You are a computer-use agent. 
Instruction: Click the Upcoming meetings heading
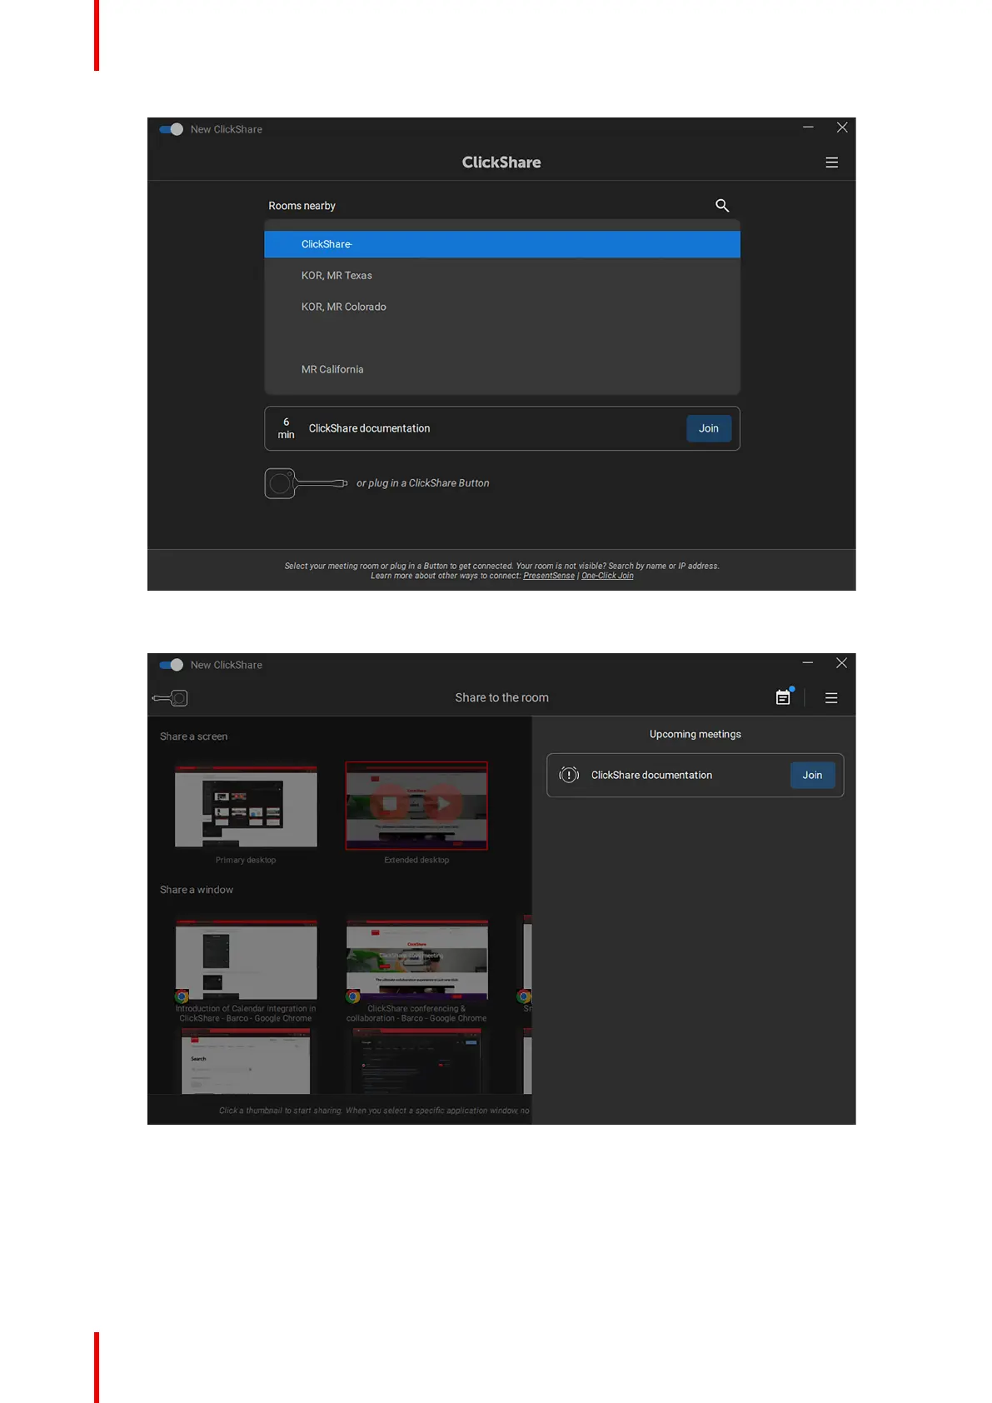[x=695, y=734]
